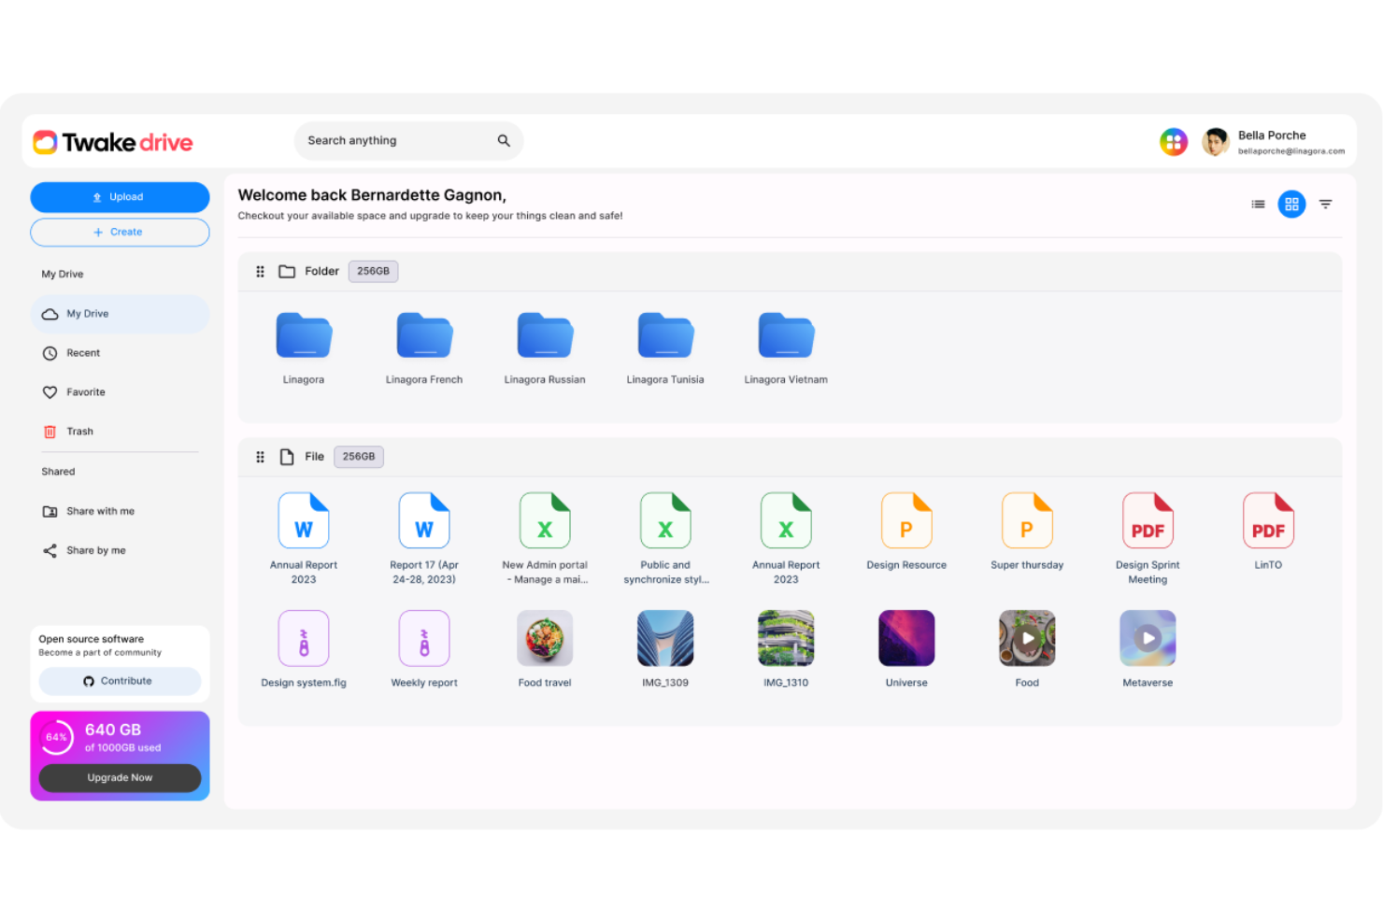Open the filter options icon
1383x922 pixels.
[x=1326, y=204]
